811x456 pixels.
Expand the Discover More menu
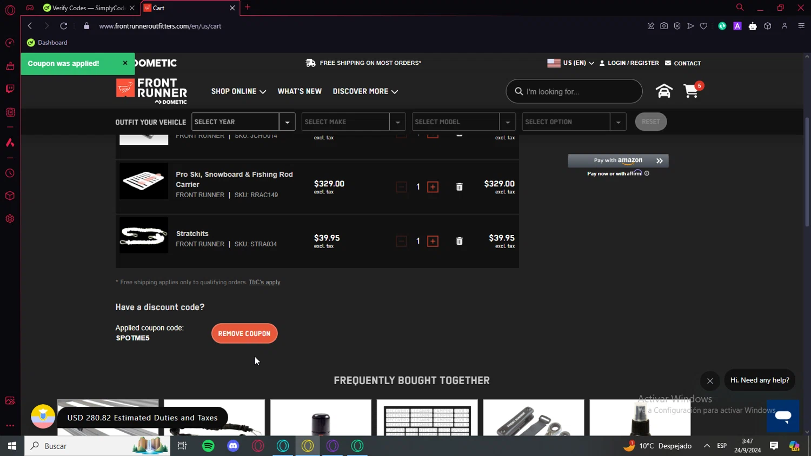pyautogui.click(x=365, y=91)
